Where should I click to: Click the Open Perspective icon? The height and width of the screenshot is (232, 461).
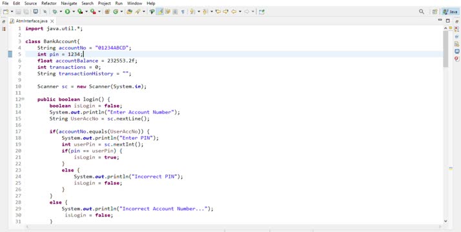tap(435, 12)
